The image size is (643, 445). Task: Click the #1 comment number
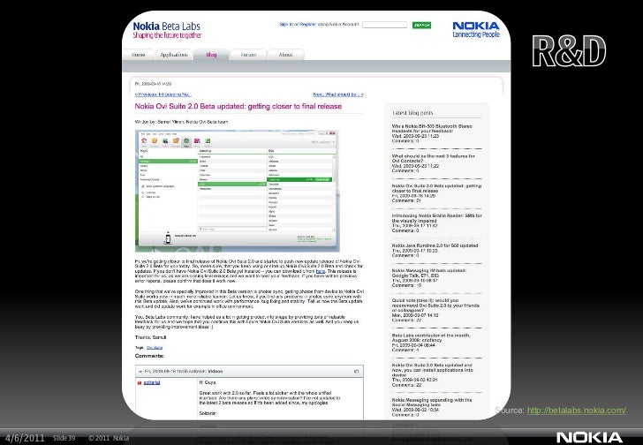point(356,371)
